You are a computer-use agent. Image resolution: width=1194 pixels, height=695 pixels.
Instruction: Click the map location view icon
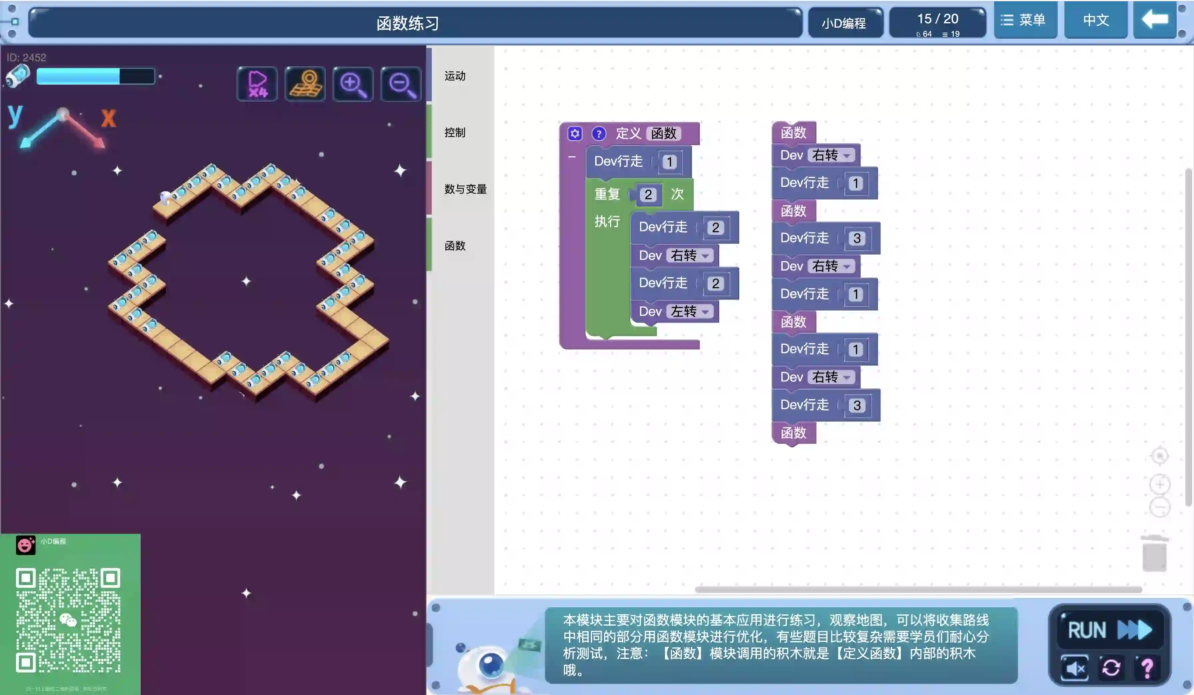[305, 84]
